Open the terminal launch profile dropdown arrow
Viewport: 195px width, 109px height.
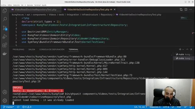click(x=183, y=49)
